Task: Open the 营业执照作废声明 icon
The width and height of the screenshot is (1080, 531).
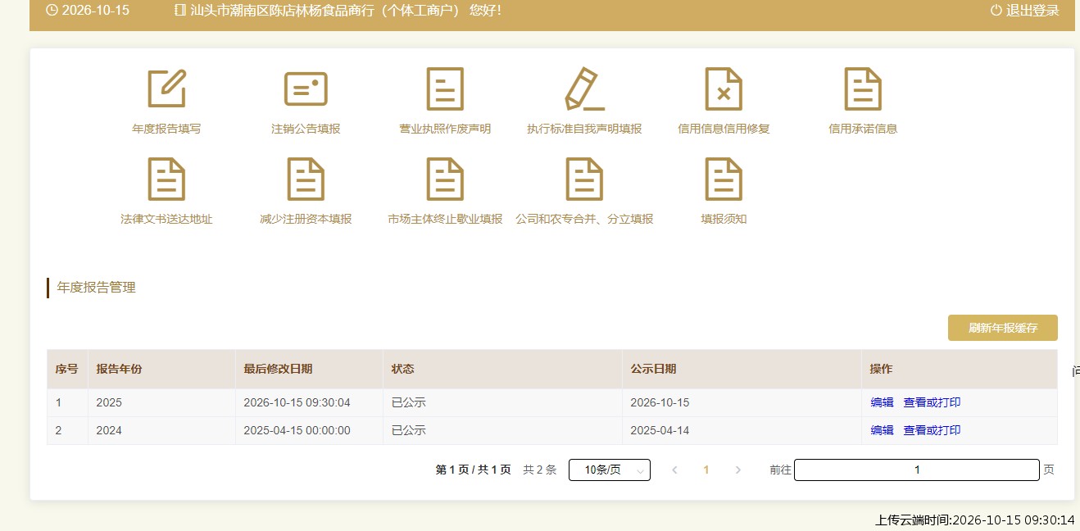Action: [445, 88]
